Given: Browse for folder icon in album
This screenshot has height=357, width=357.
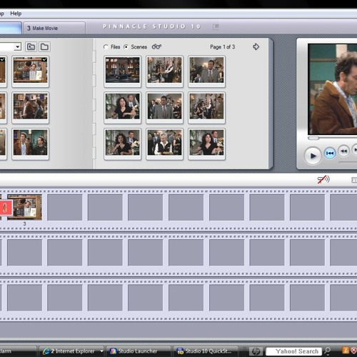Looking at the screenshot, I should click(x=44, y=47).
